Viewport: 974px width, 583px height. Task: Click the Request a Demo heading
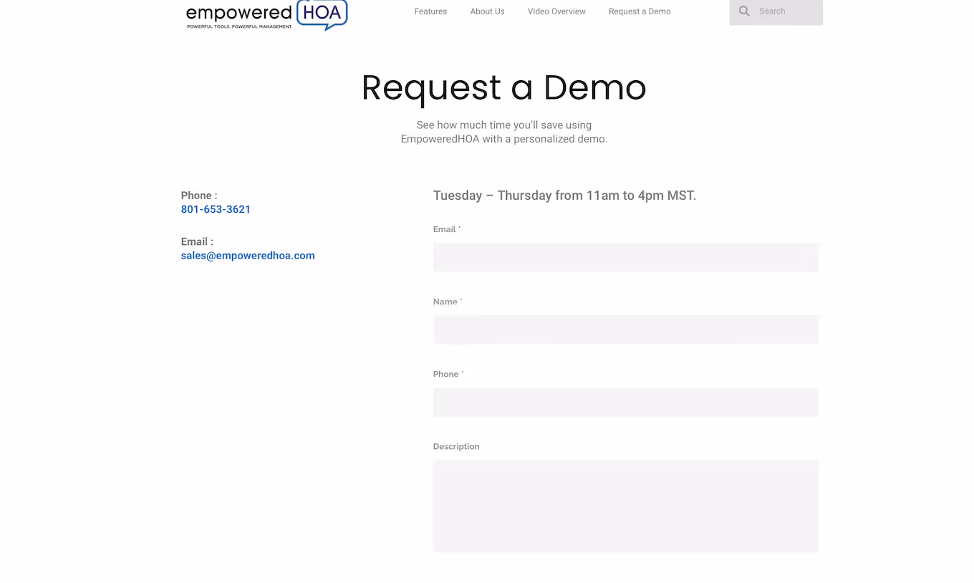click(503, 87)
